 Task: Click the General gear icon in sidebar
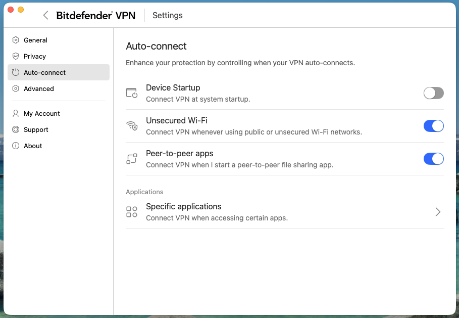(x=16, y=40)
